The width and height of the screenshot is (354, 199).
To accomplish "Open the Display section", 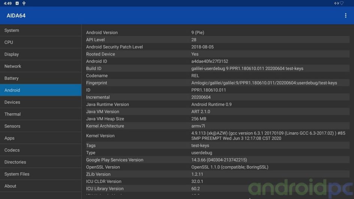I will (40, 54).
